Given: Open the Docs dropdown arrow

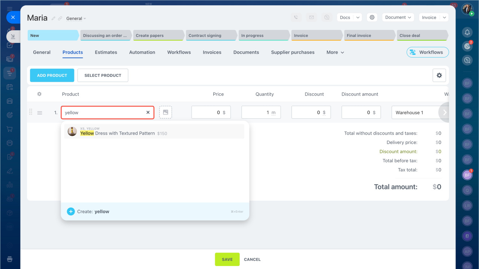Looking at the screenshot, I should [358, 18].
